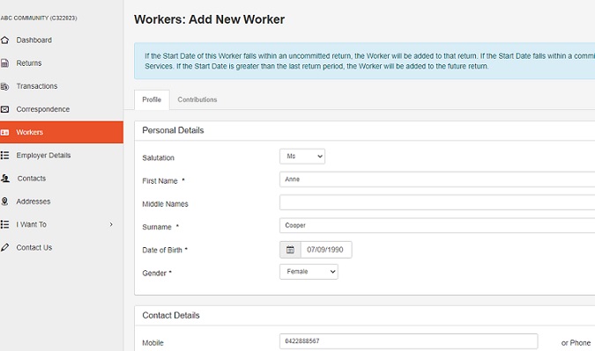Click the Salutation field label
Viewport: 595px width, 351px height.
(x=159, y=158)
